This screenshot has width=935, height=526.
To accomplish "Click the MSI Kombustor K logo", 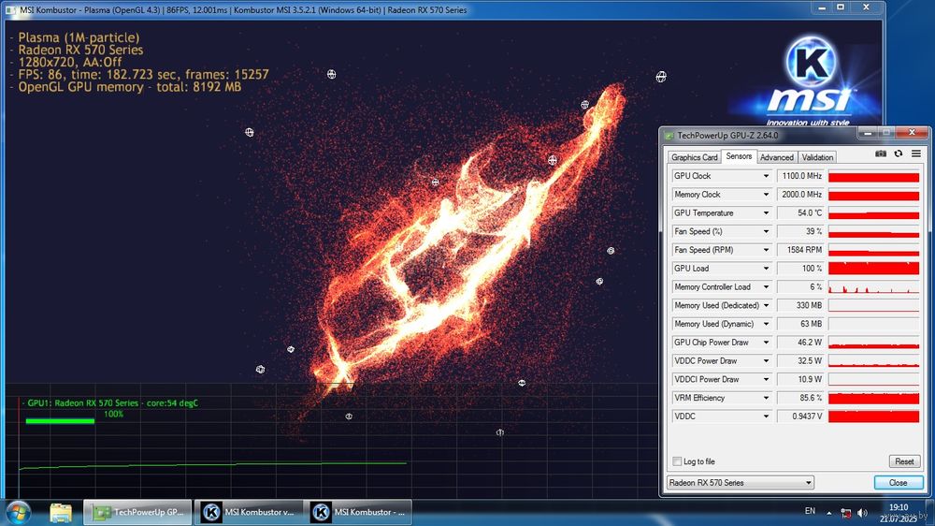I will pos(811,62).
